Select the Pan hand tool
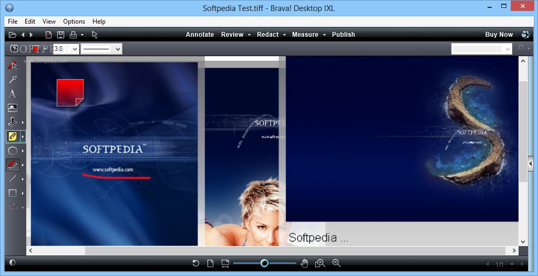The width and height of the screenshot is (538, 276). click(304, 263)
